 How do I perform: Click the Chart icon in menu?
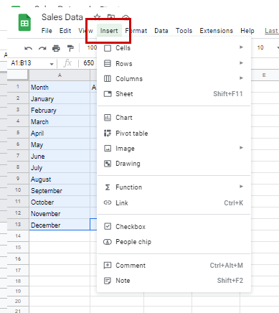[108, 118]
